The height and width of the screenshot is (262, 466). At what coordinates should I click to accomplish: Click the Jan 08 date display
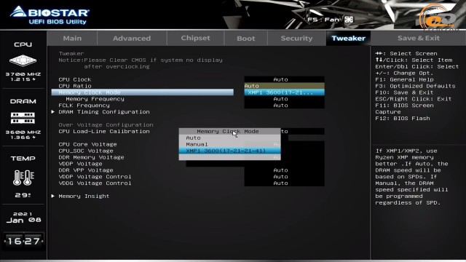(x=23, y=220)
